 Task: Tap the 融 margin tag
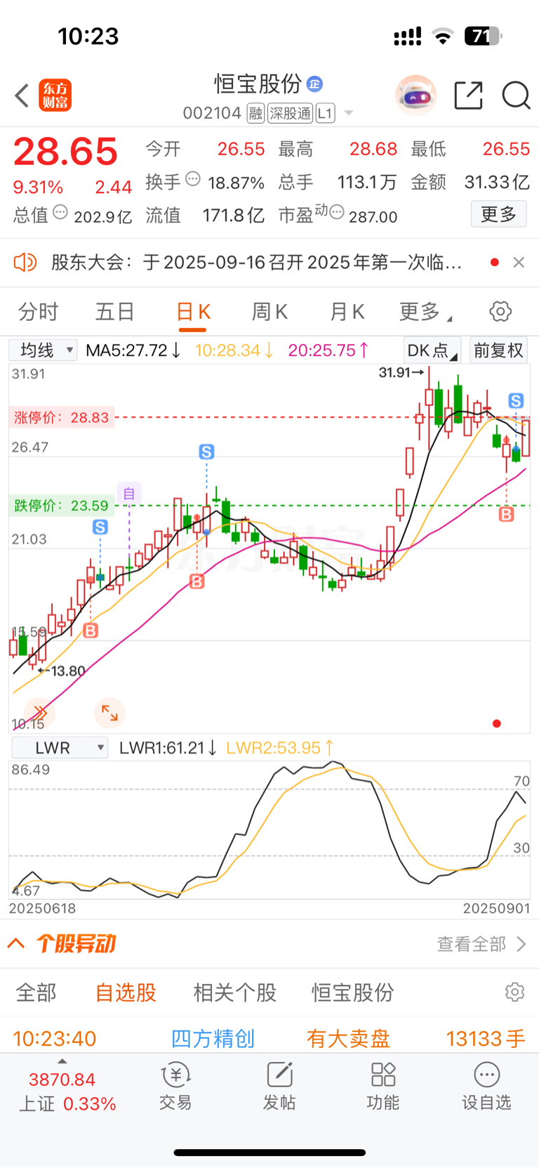tap(255, 113)
